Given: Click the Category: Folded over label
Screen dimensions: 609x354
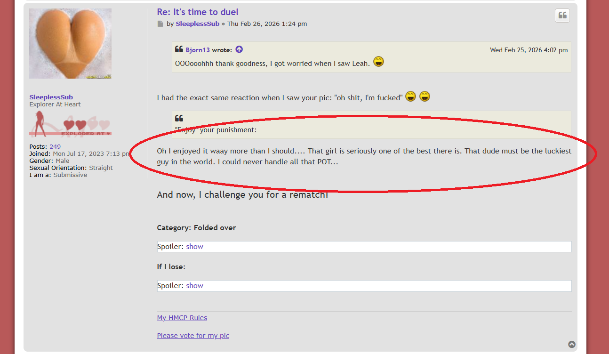Looking at the screenshot, I should point(197,228).
